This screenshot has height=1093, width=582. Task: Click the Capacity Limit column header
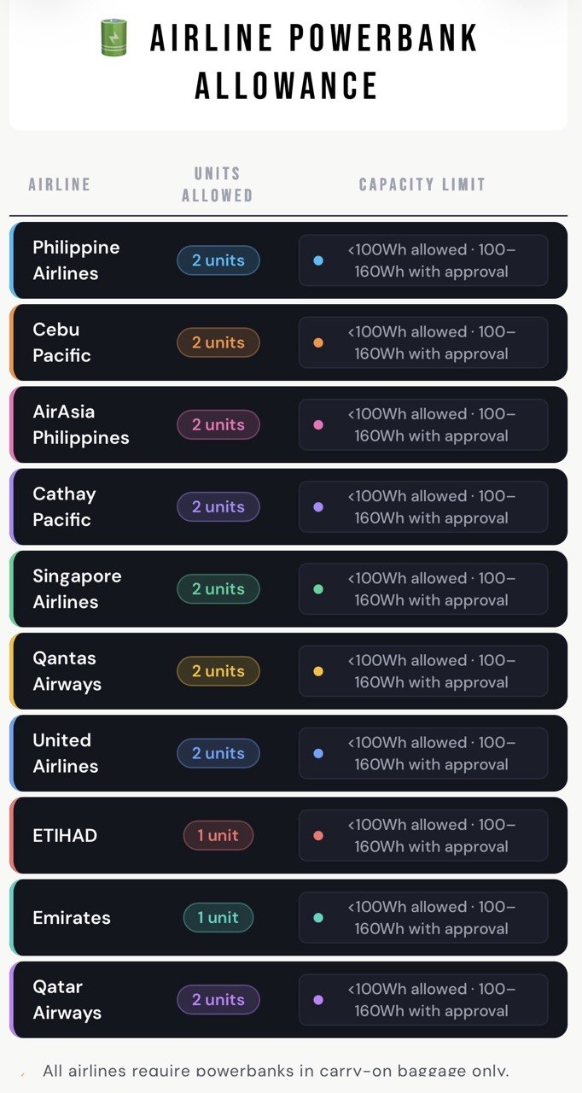tap(422, 184)
